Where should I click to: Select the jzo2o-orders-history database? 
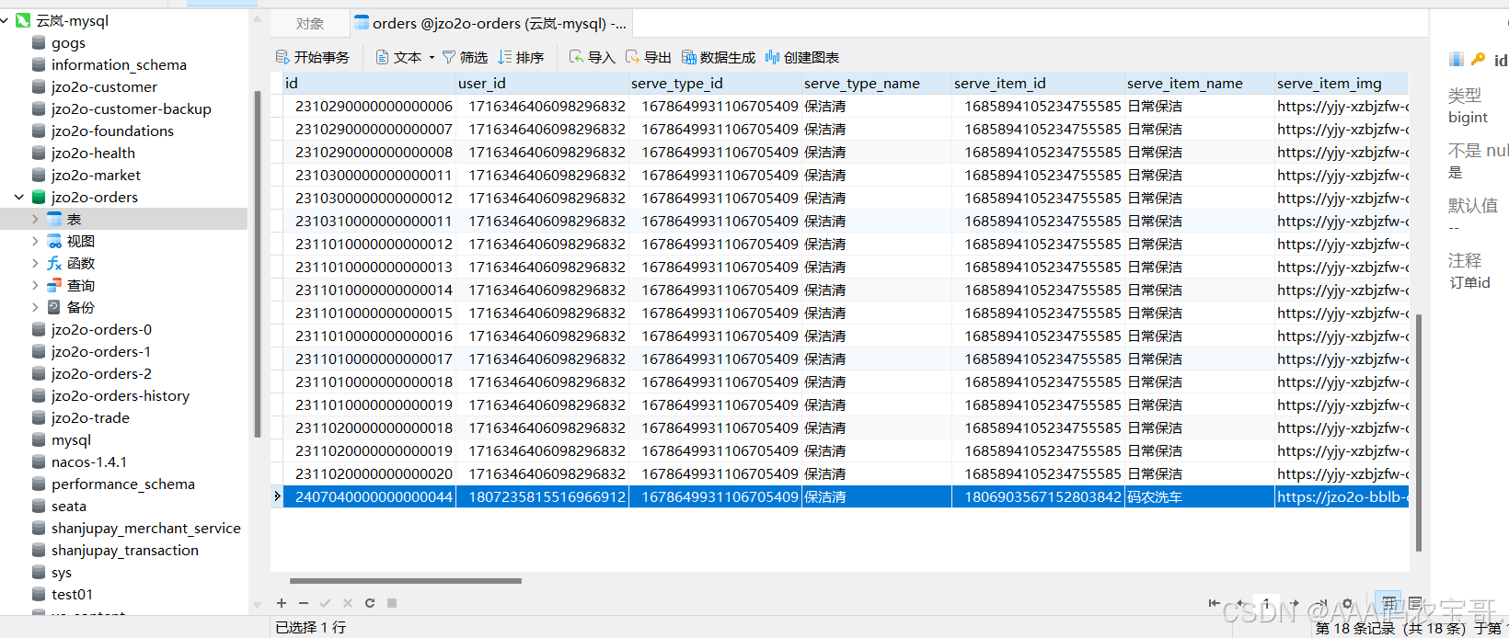(110, 395)
